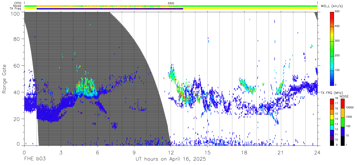Click the Range Gate axis title
Viewport: 357px width, 165px height.
[x=4, y=79]
